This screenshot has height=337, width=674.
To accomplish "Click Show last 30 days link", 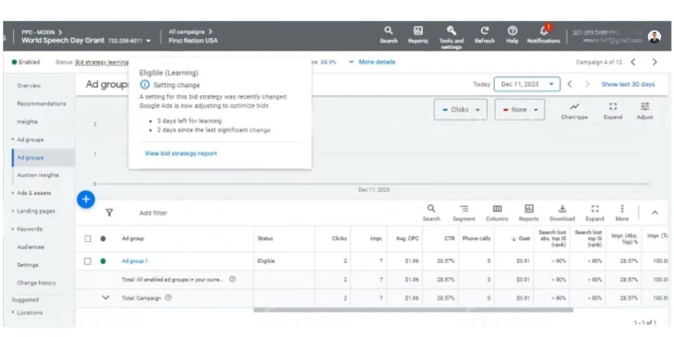I will [x=627, y=84].
